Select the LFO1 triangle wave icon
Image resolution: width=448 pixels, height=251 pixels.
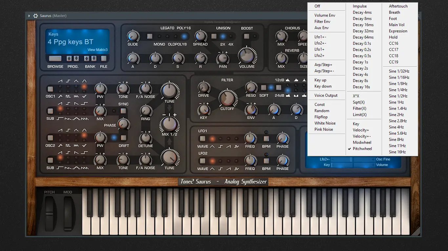tap(212, 146)
